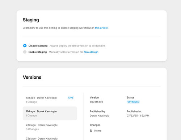Select the Enable Staging radio button
181x140 pixels.
[x=25, y=52]
